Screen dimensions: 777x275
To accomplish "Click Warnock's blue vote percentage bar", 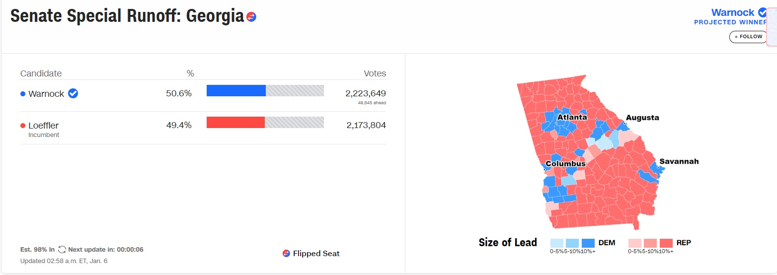I will [x=236, y=90].
